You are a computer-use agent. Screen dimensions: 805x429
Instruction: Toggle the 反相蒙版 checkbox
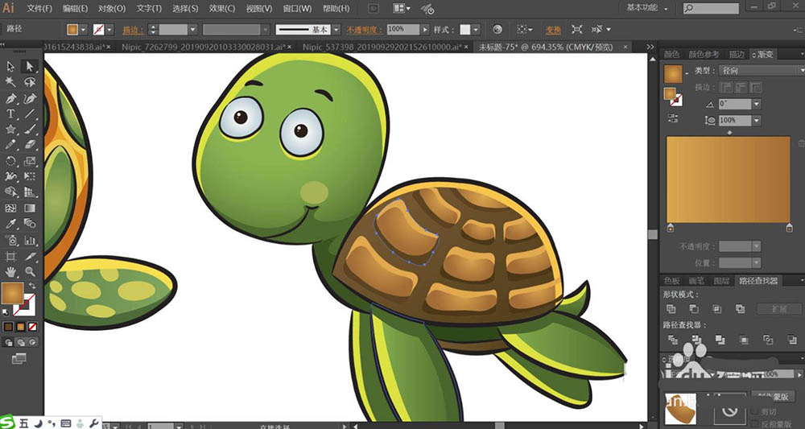(x=754, y=423)
